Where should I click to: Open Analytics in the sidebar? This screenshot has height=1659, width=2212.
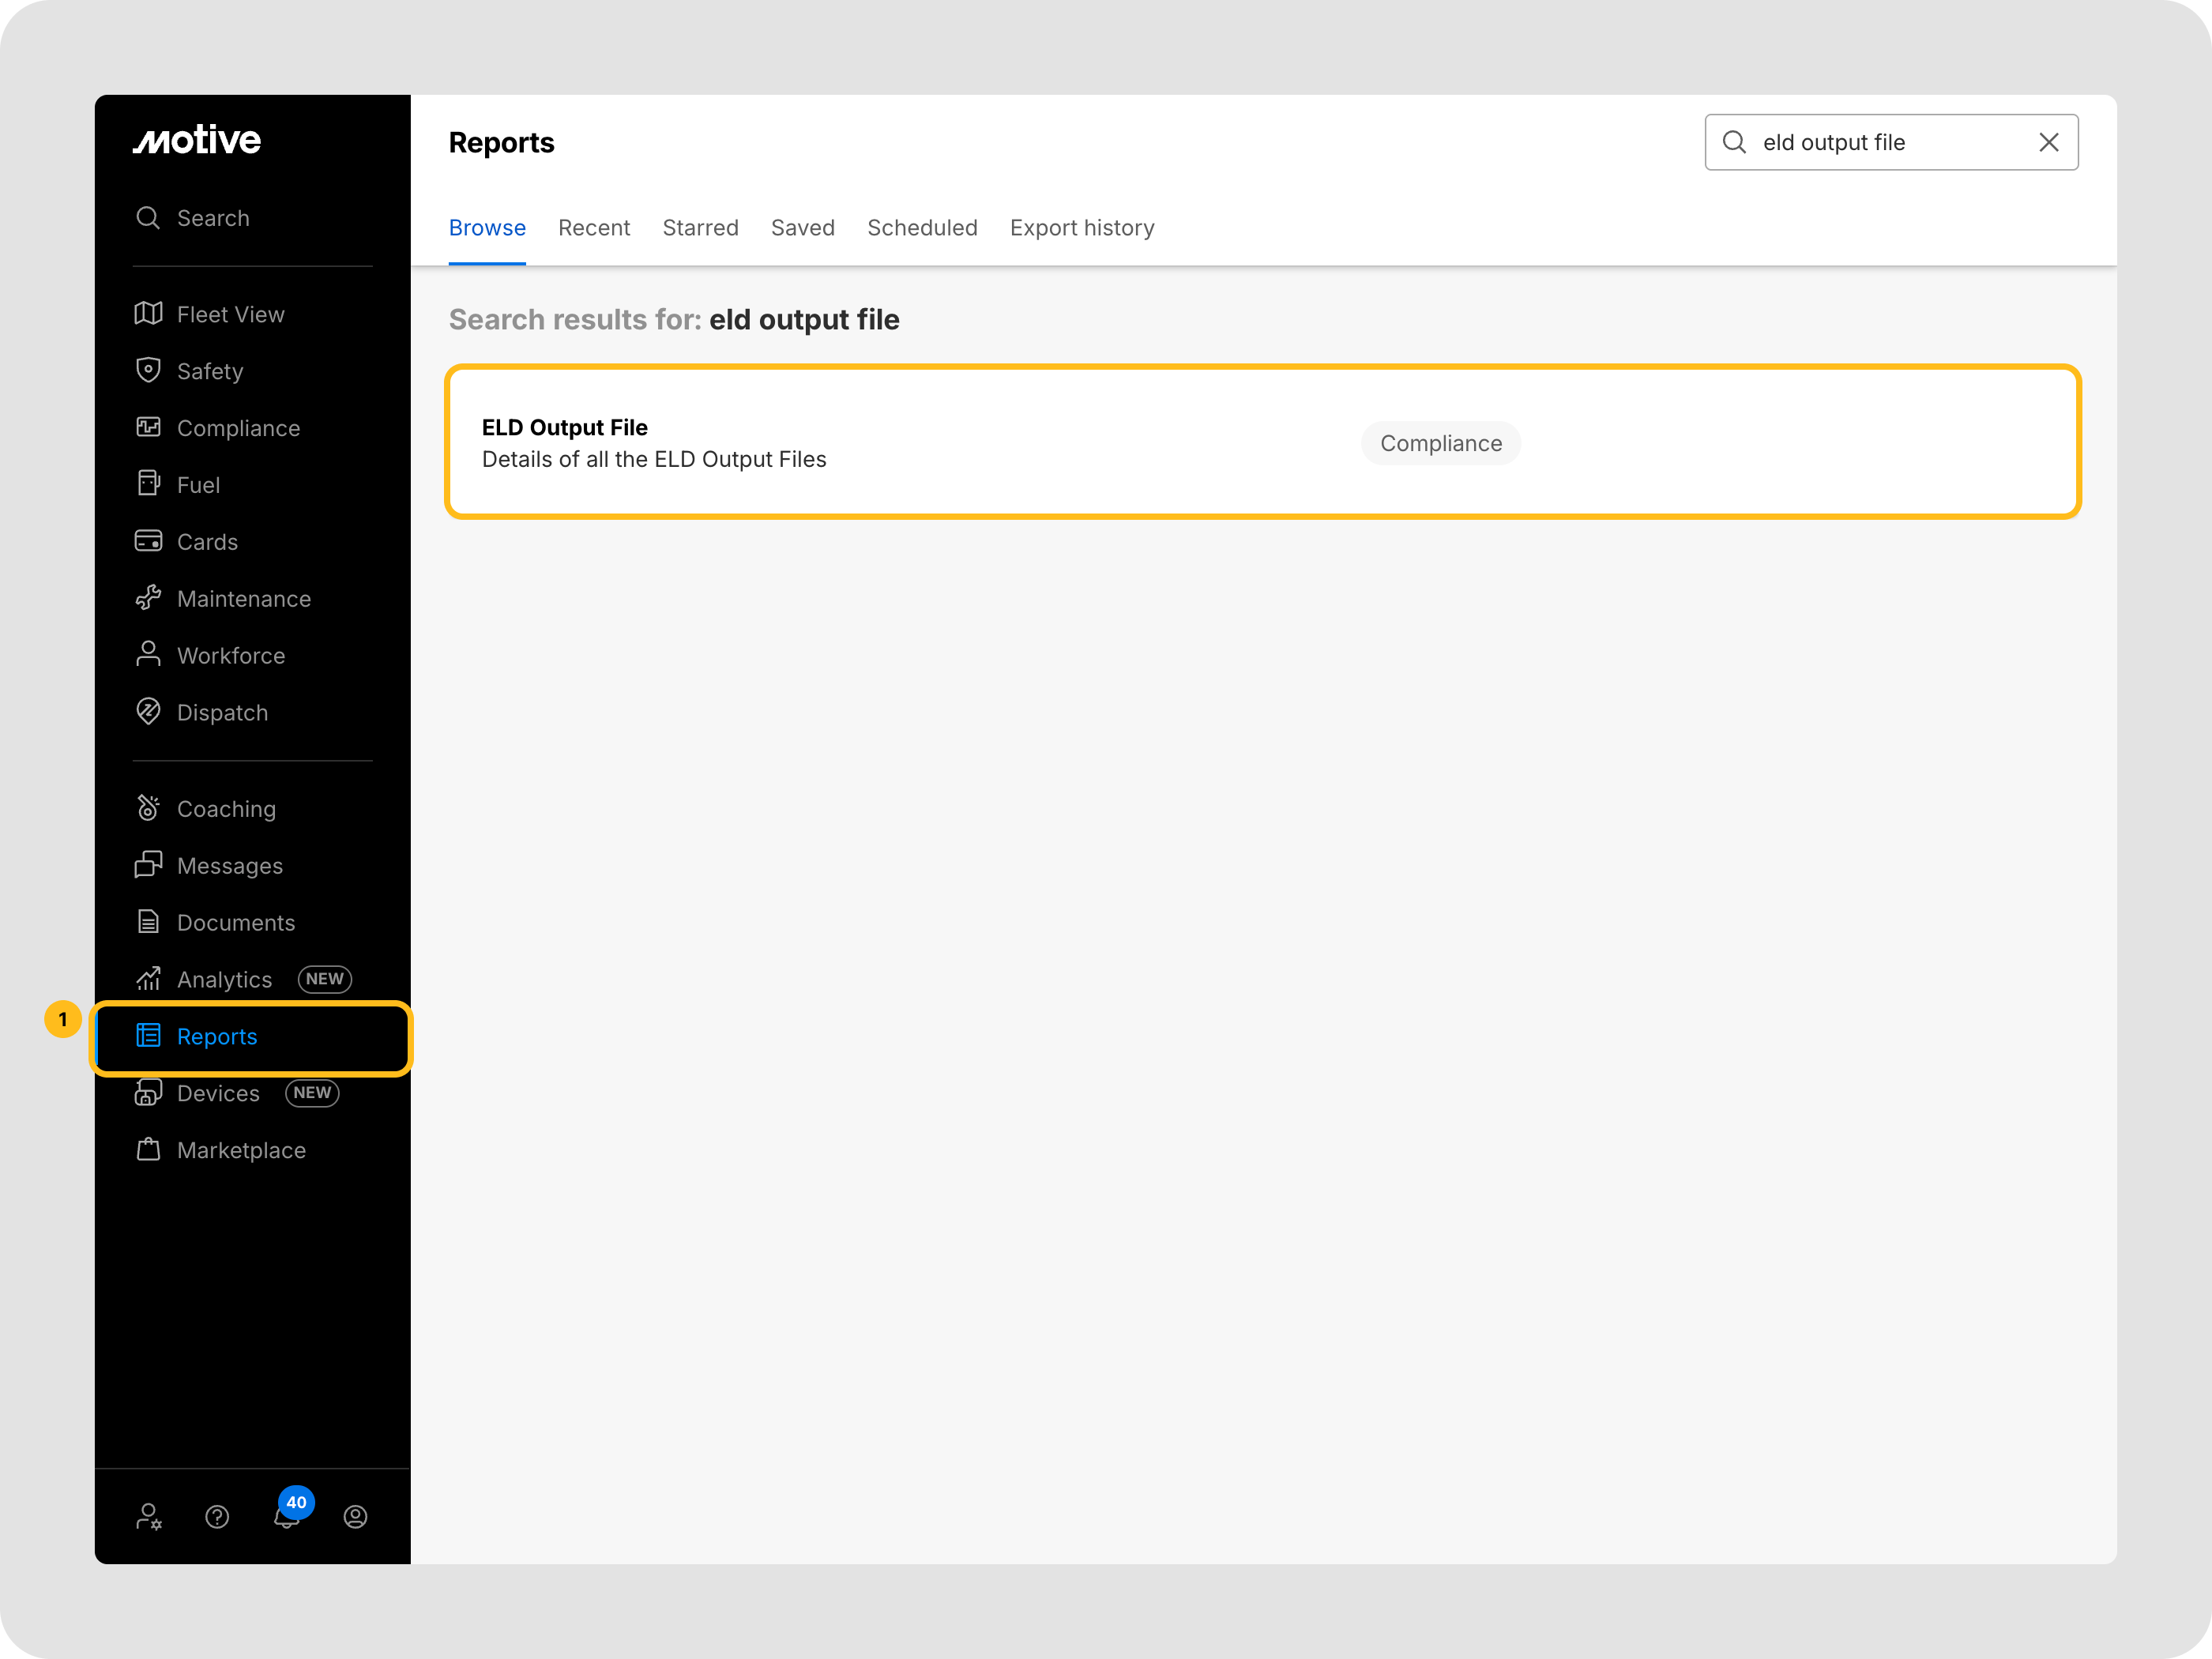coord(224,979)
